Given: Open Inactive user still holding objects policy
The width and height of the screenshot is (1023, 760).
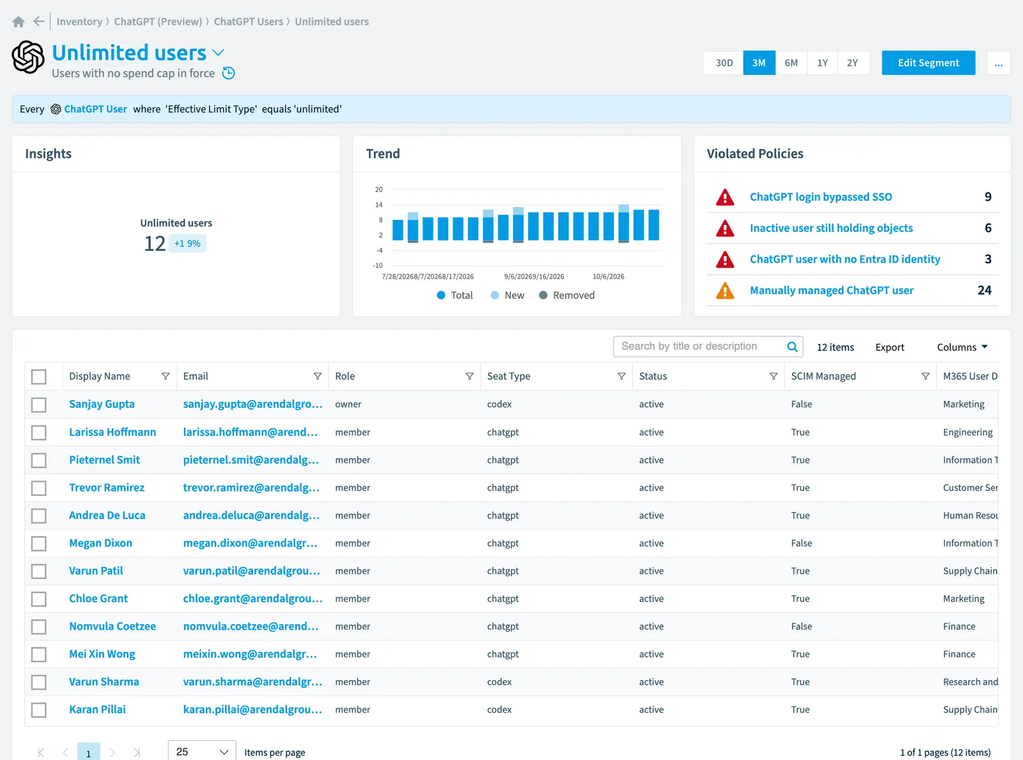Looking at the screenshot, I should [831, 228].
